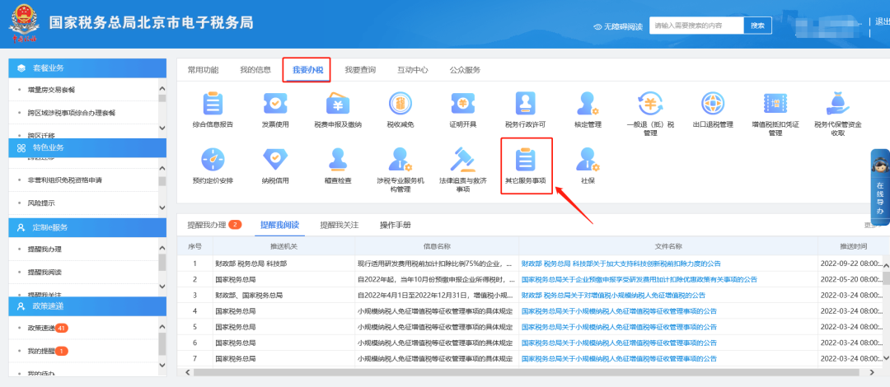Click 特色业务 sidebar header
890x387 pixels.
tap(87, 147)
